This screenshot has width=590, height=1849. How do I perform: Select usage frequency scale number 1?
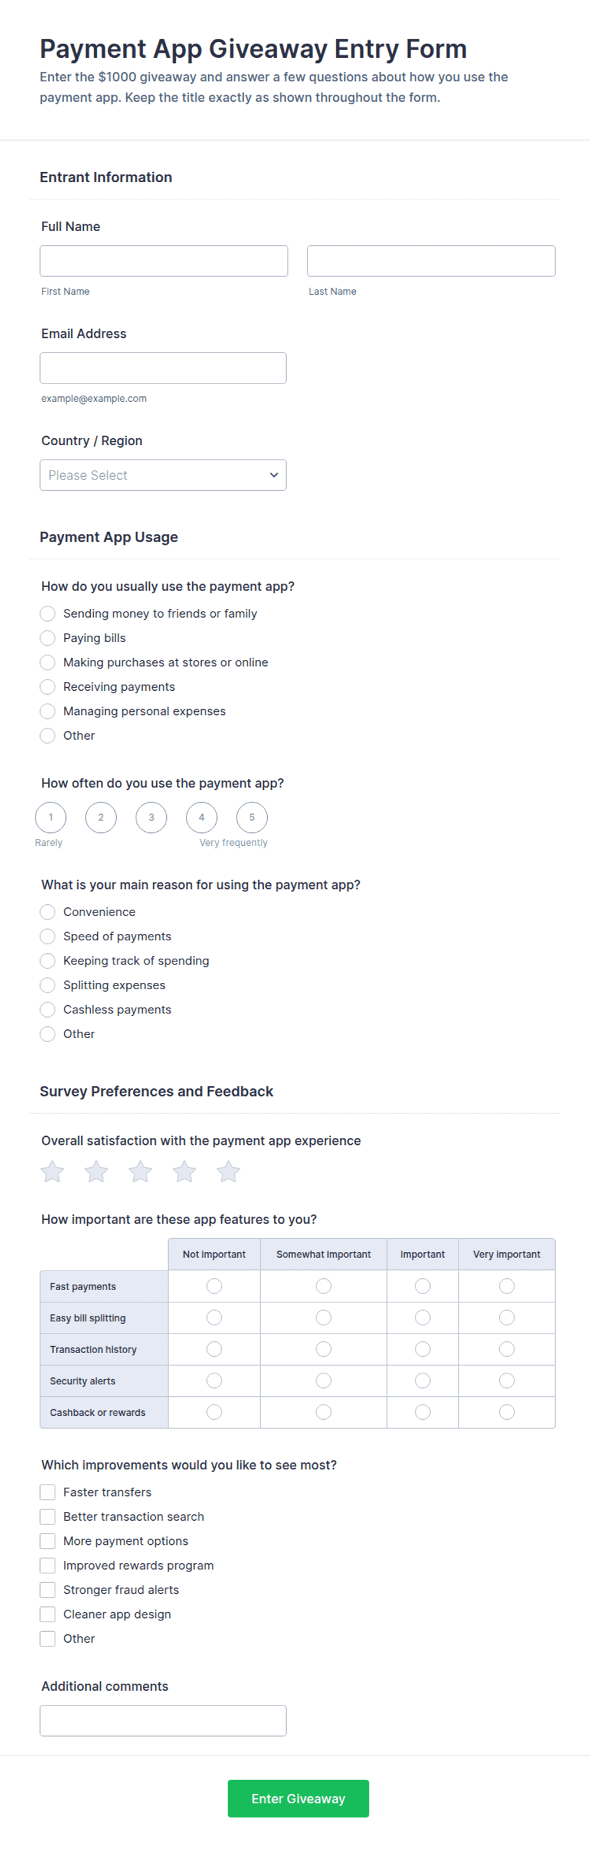coord(51,818)
